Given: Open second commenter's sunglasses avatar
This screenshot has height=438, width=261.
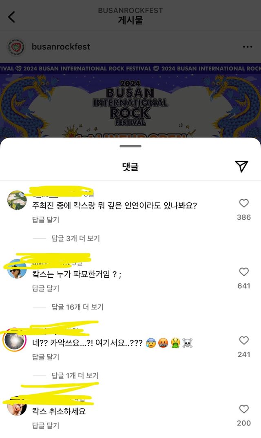Looking at the screenshot, I should (x=17, y=269).
